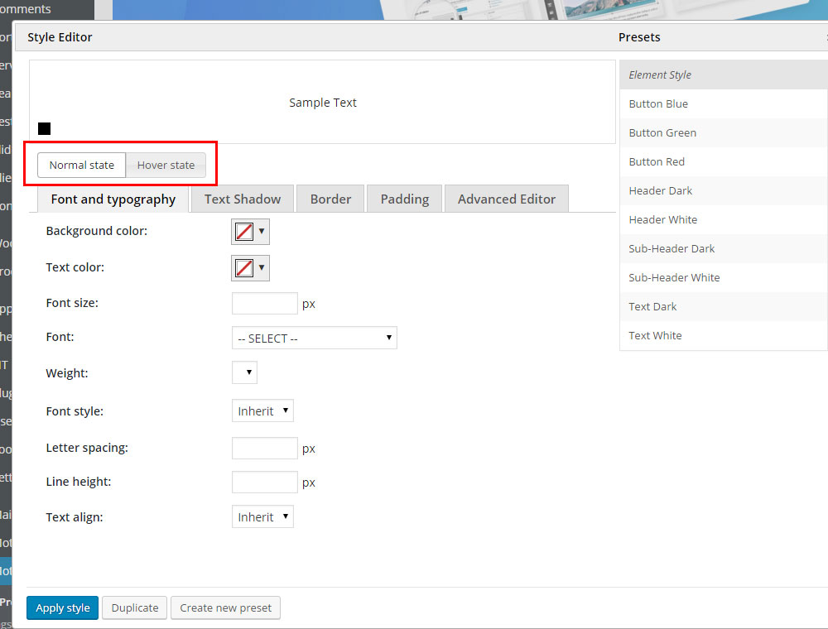828x629 pixels.
Task: Select the Text White preset
Action: (x=724, y=336)
